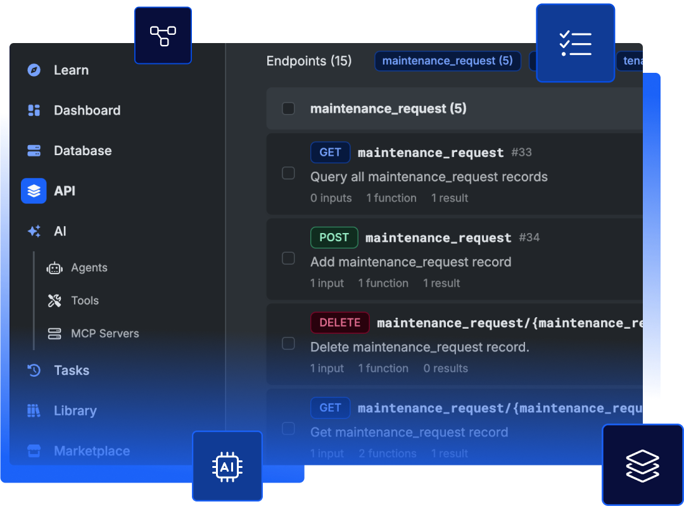Open the Library grid icon
This screenshot has height=511, width=684.
point(34,410)
